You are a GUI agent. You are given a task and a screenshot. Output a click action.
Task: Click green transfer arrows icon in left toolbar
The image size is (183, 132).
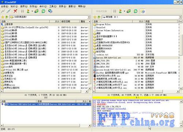coord(36,11)
